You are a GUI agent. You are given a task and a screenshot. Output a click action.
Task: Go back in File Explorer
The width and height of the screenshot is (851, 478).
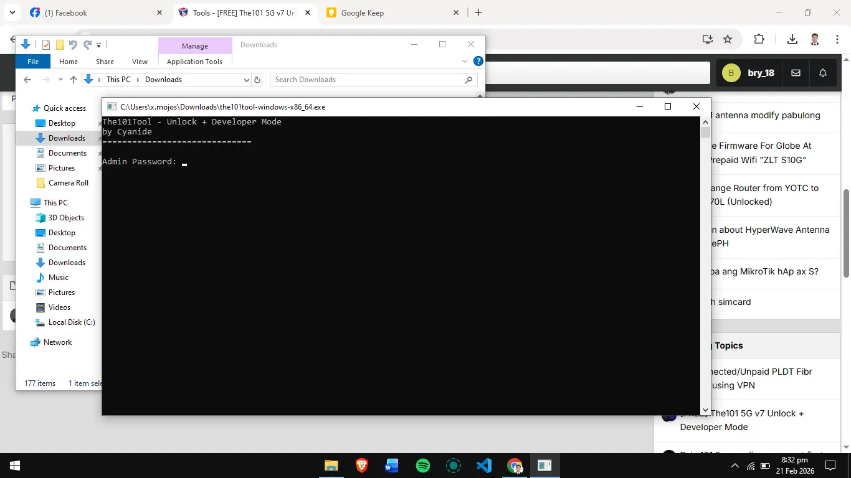click(x=27, y=80)
